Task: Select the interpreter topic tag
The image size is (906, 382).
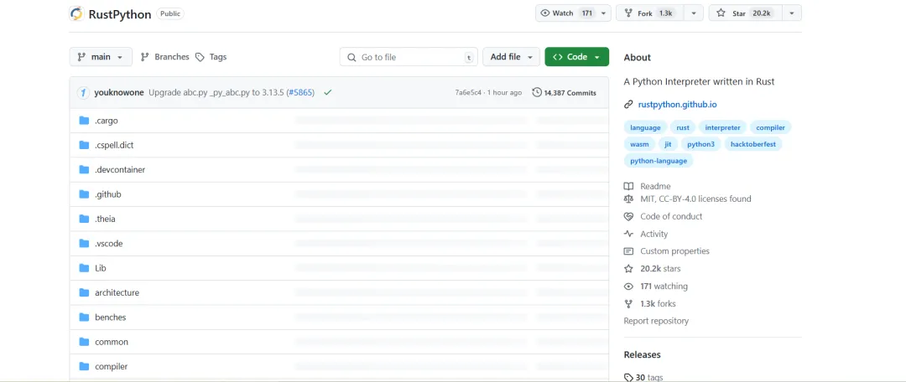Action: tap(723, 127)
